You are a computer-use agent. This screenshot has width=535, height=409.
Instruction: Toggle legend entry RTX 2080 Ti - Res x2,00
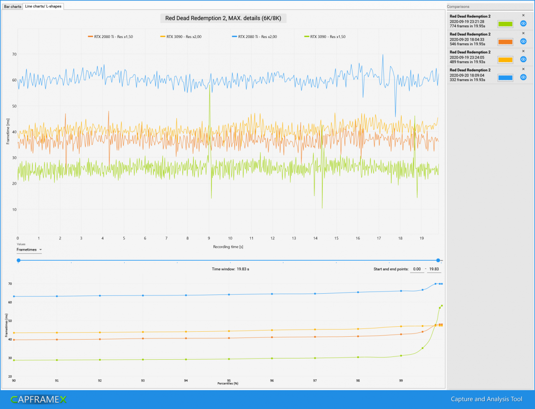[x=254, y=37]
